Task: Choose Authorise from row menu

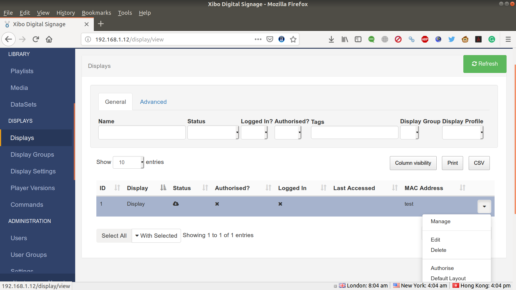Action: tap(442, 268)
